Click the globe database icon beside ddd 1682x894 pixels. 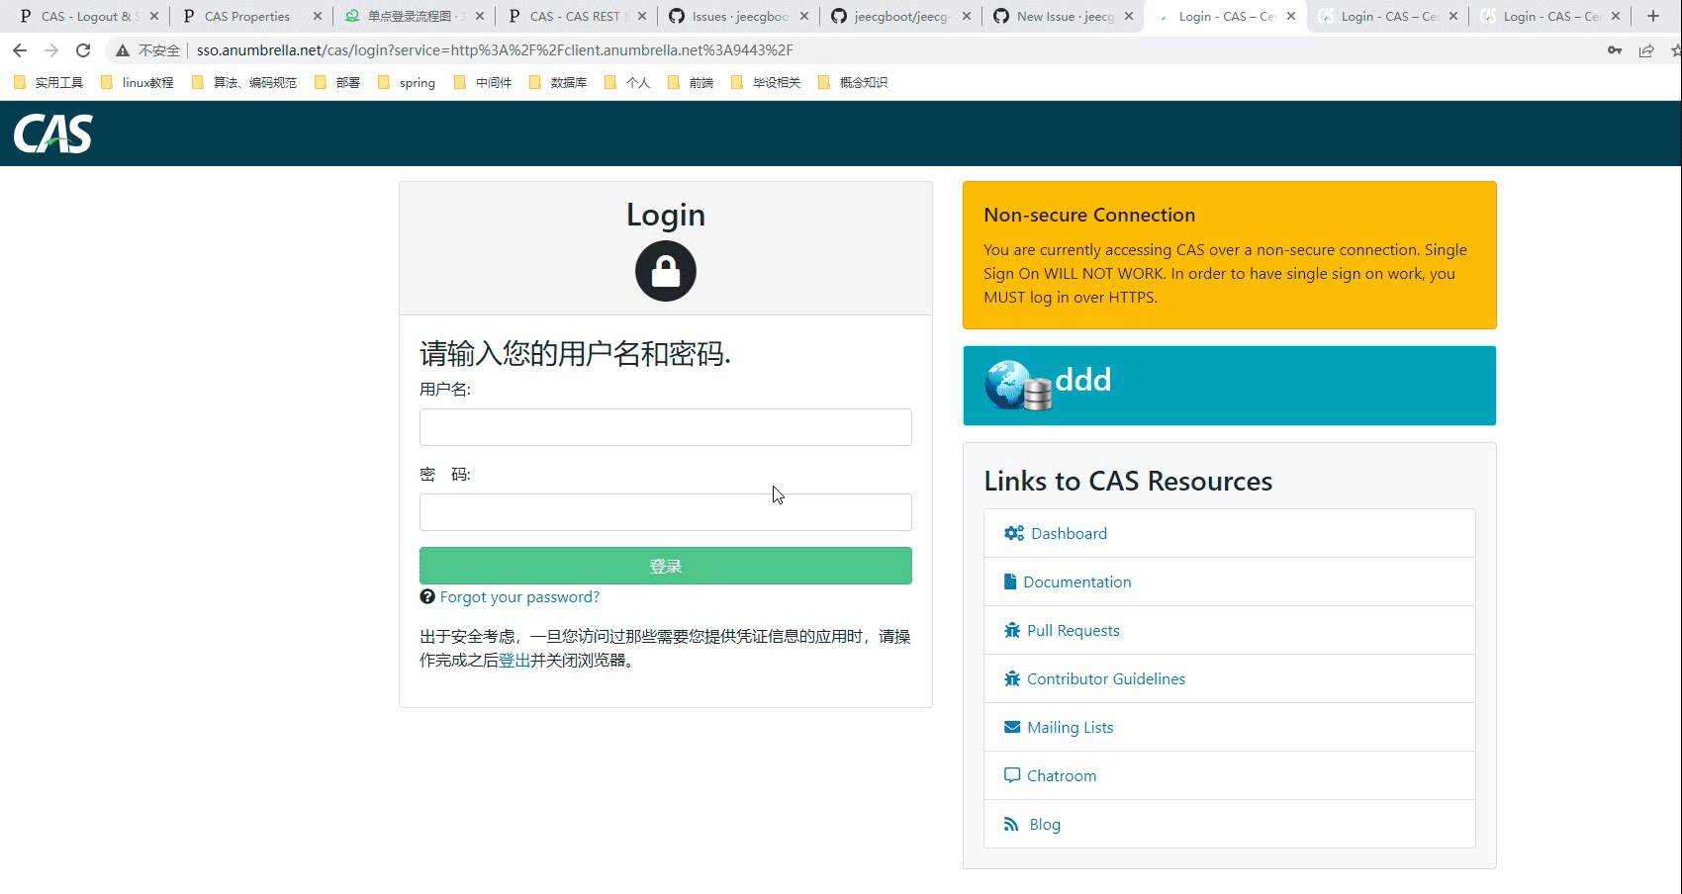[1017, 386]
